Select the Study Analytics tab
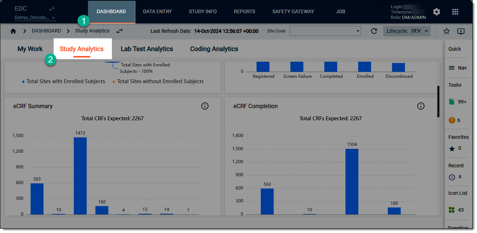This screenshot has width=477, height=233. click(82, 49)
